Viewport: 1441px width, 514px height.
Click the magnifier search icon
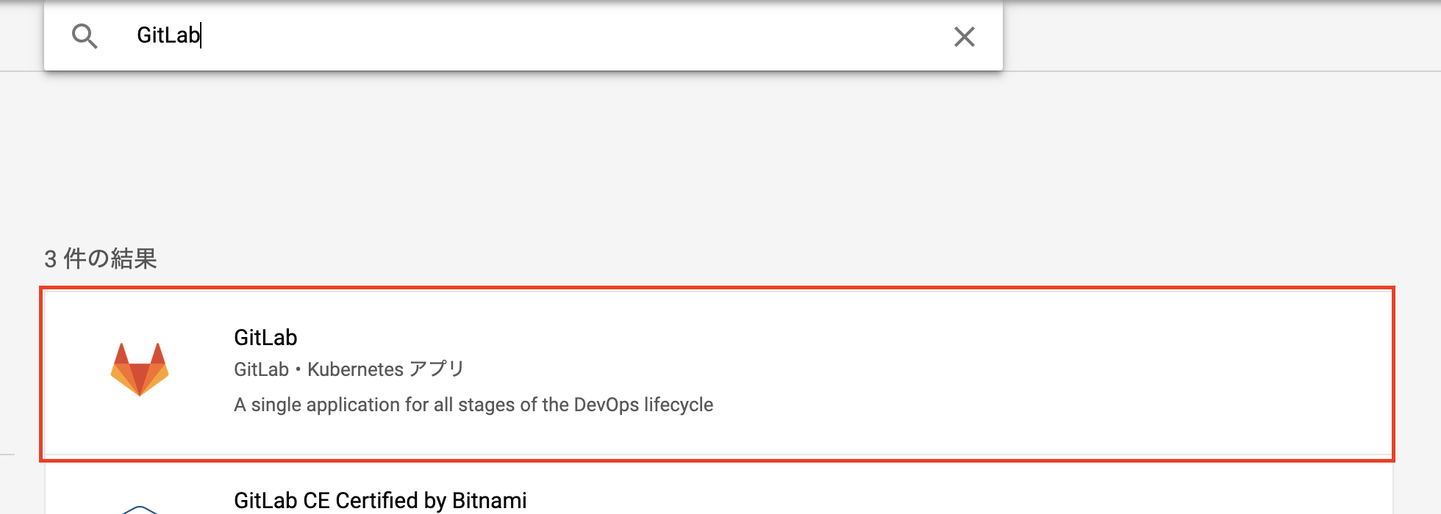[x=85, y=36]
